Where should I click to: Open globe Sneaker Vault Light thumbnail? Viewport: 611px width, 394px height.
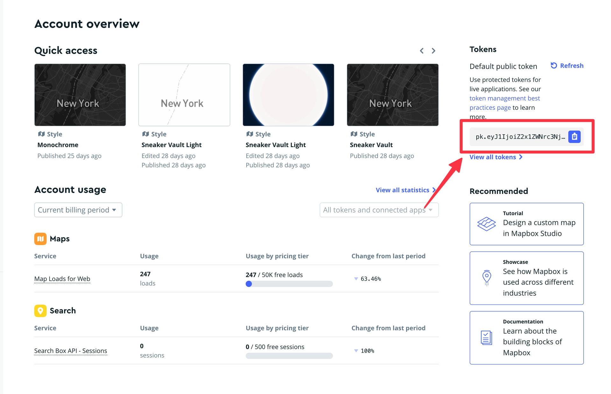click(x=288, y=95)
